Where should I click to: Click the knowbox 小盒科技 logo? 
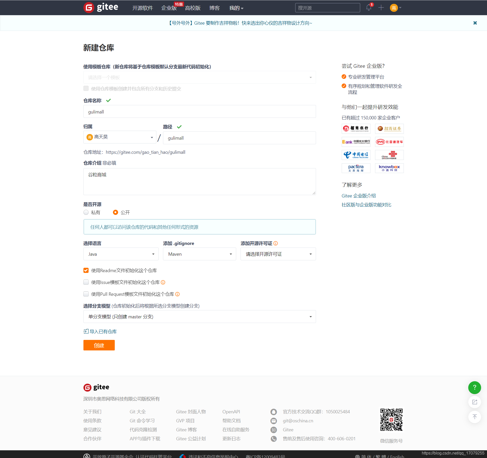[x=389, y=168]
